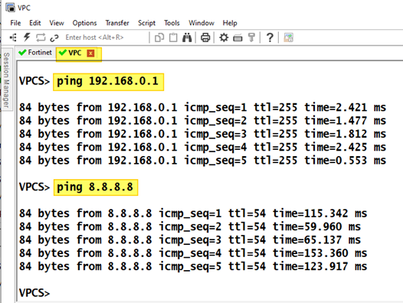The width and height of the screenshot is (403, 303).
Task: Click the Copy toolbar icon
Action: (x=159, y=37)
